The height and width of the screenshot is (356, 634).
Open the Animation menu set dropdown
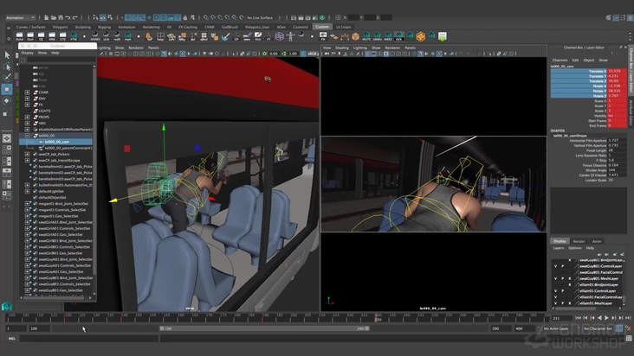point(19,17)
